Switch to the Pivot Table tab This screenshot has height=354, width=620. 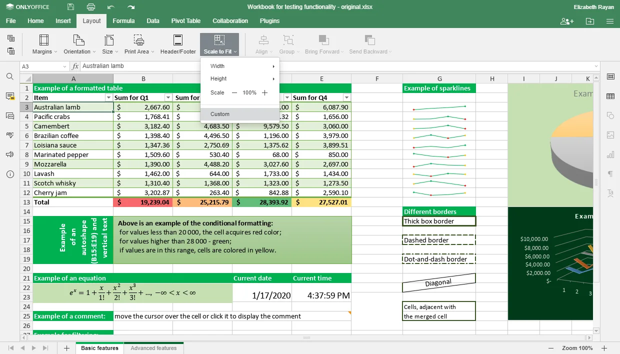pyautogui.click(x=186, y=21)
